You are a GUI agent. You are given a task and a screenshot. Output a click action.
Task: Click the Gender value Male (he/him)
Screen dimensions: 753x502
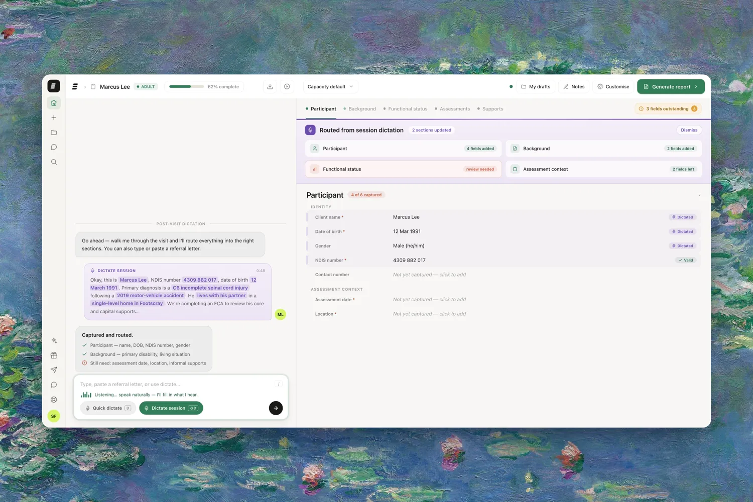[x=409, y=246]
